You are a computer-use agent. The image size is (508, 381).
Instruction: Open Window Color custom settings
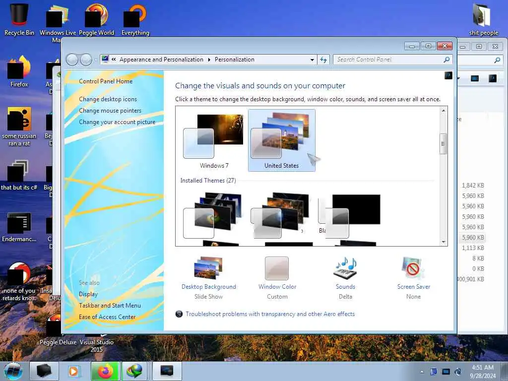(277, 278)
